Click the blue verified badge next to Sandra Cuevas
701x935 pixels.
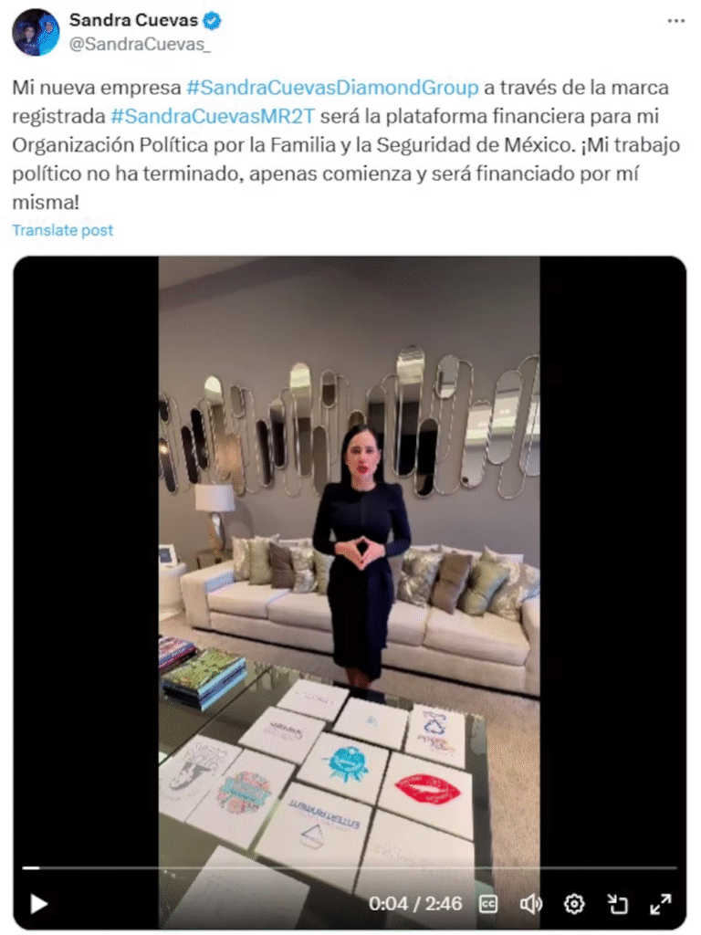pos(212,21)
